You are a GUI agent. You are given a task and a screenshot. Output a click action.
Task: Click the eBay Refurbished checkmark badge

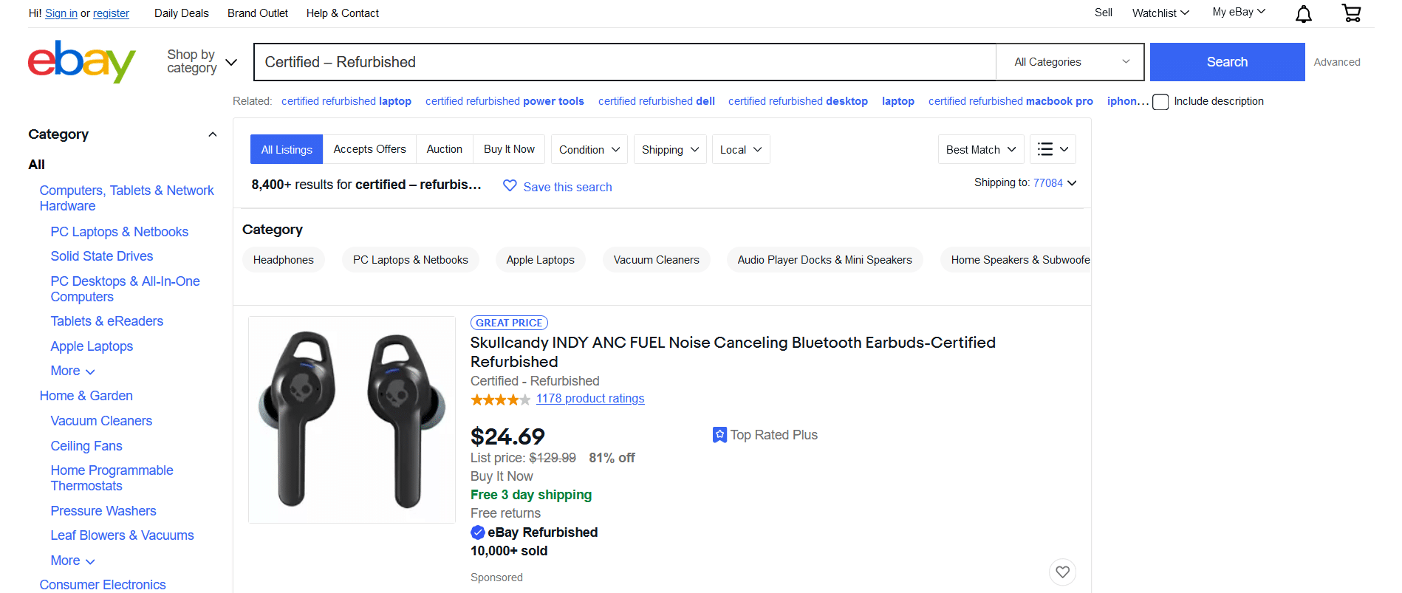pyautogui.click(x=478, y=532)
